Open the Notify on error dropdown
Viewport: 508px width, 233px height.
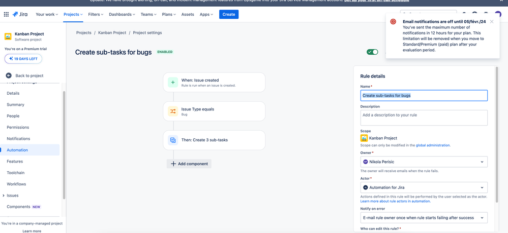pyautogui.click(x=424, y=217)
